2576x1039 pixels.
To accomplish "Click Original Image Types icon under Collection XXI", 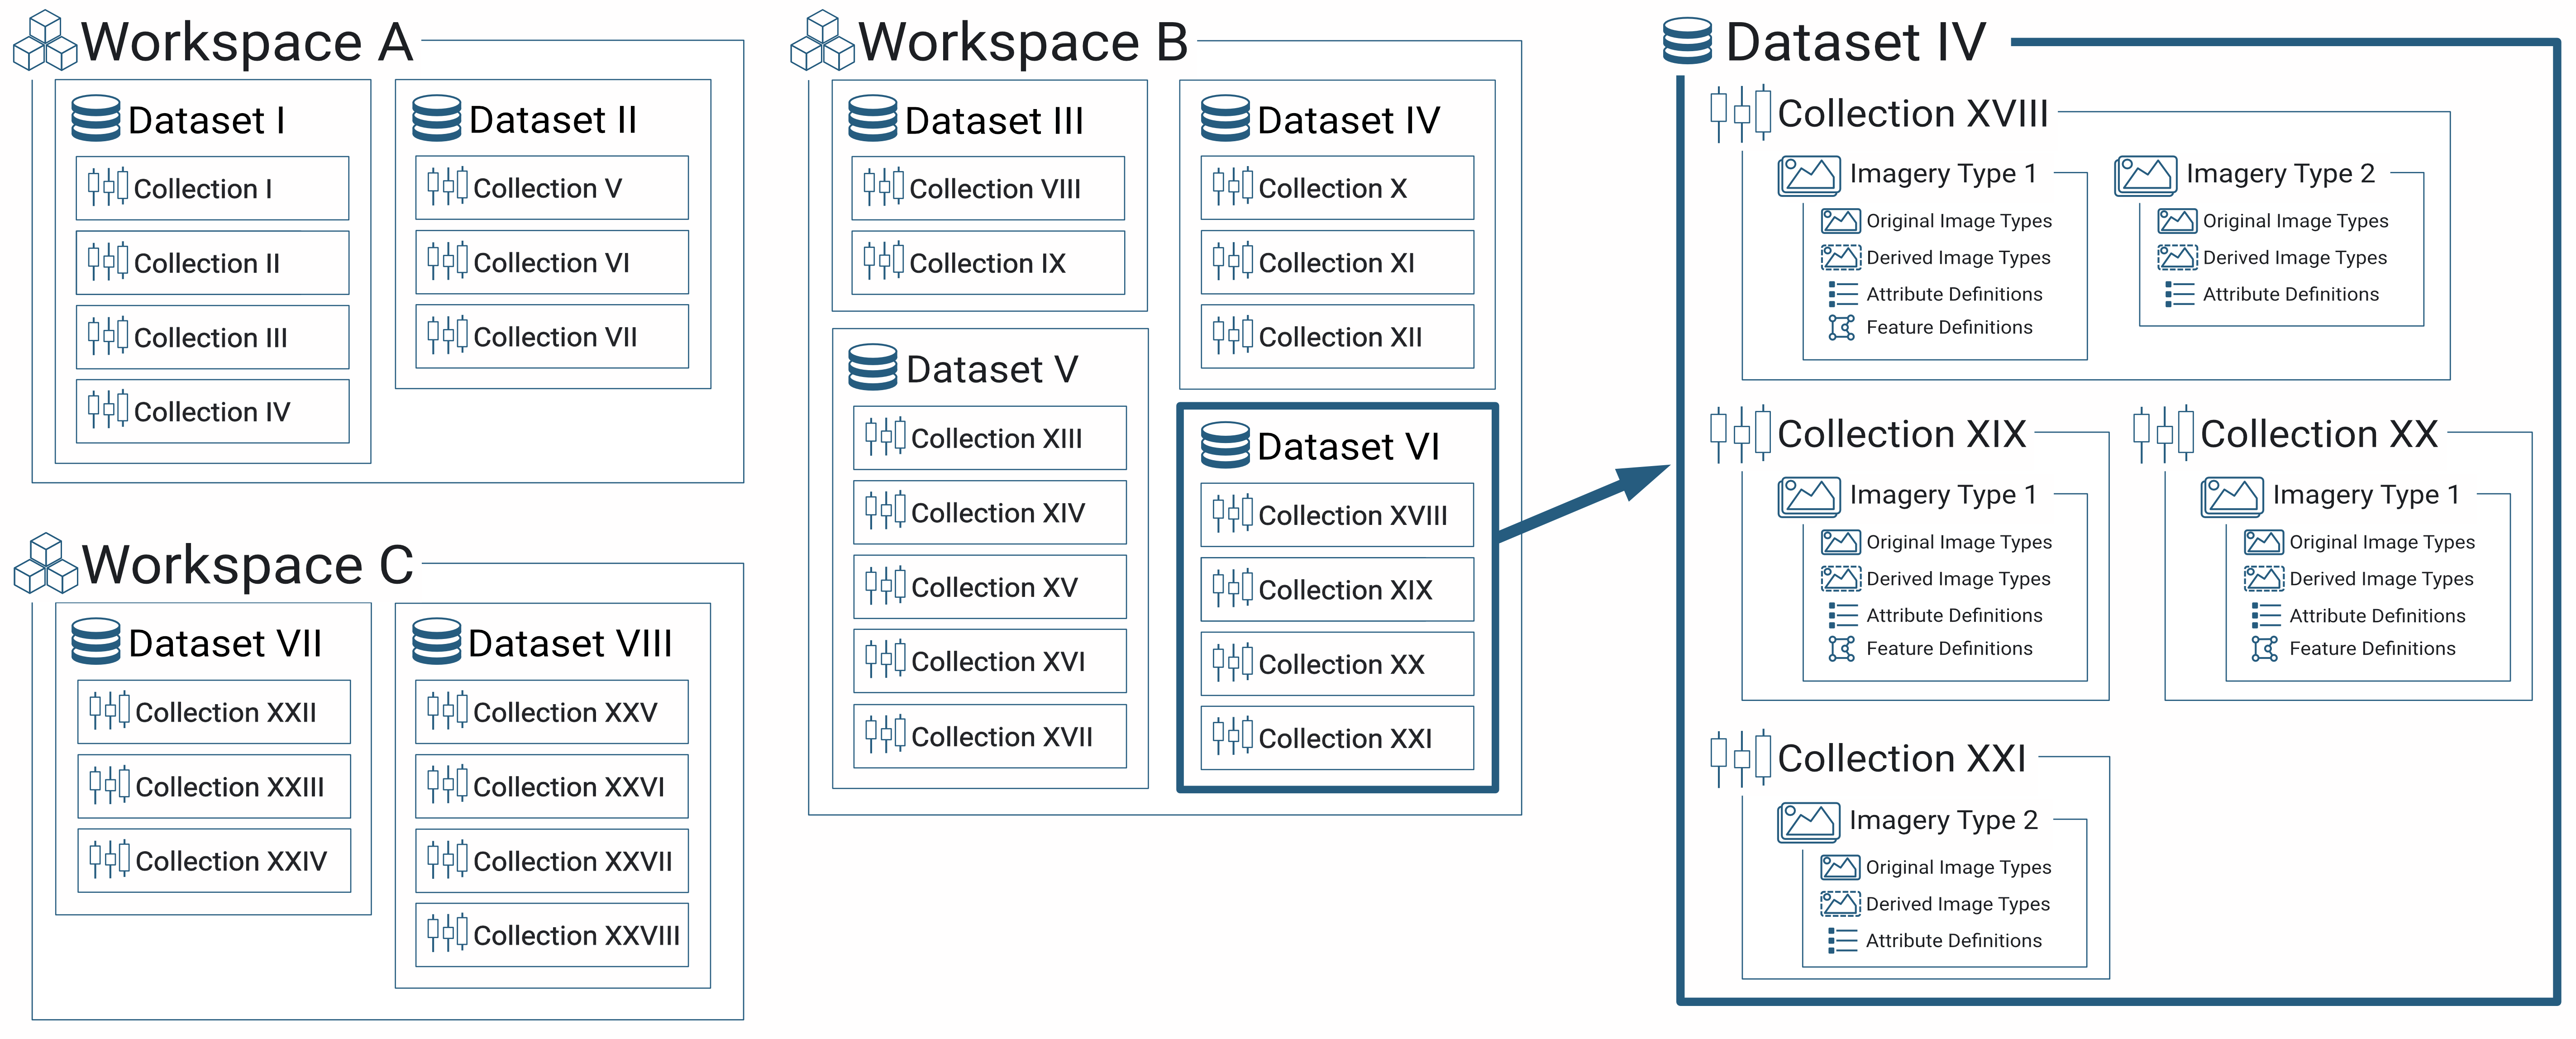I will coord(1840,866).
